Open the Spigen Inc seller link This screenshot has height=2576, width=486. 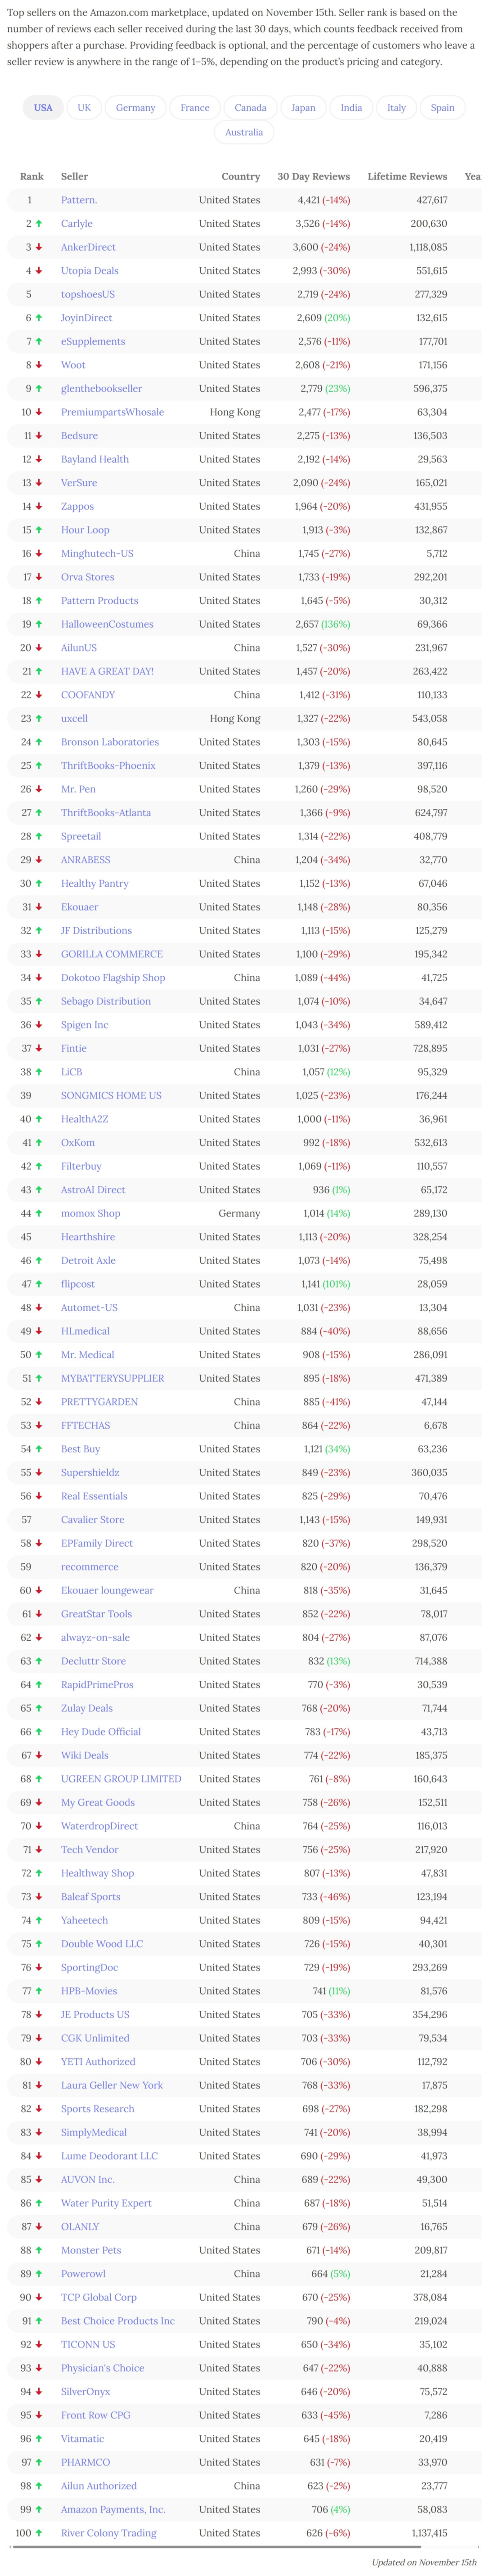click(x=85, y=1025)
